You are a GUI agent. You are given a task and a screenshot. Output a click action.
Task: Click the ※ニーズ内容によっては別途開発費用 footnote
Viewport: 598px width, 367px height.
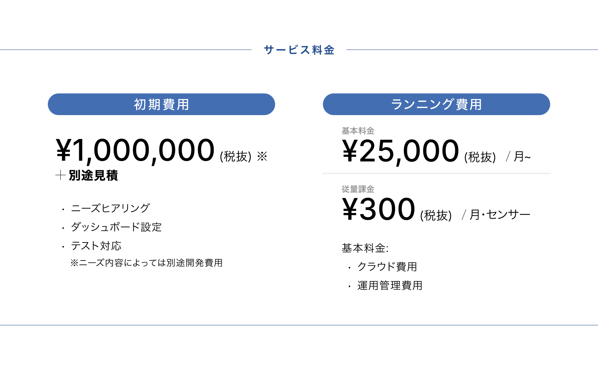point(147,263)
